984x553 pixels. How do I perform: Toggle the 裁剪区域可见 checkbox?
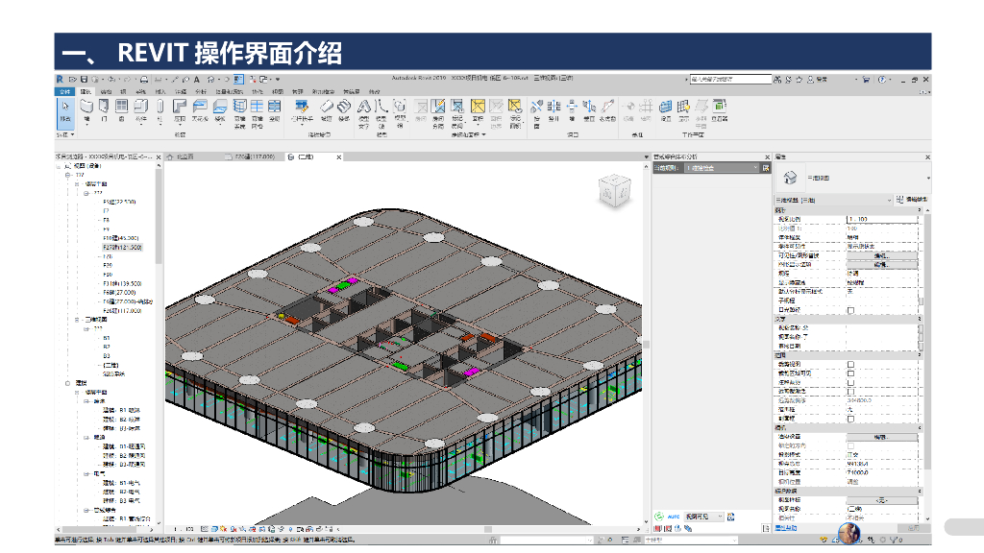tap(850, 373)
